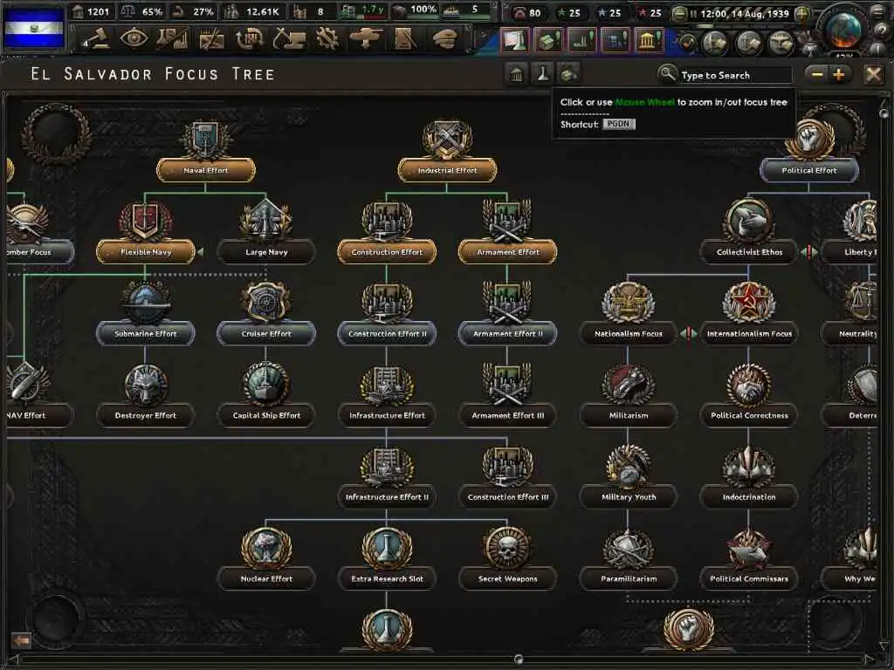The image size is (894, 670).
Task: Select the Large Navy focus
Action: tap(266, 251)
